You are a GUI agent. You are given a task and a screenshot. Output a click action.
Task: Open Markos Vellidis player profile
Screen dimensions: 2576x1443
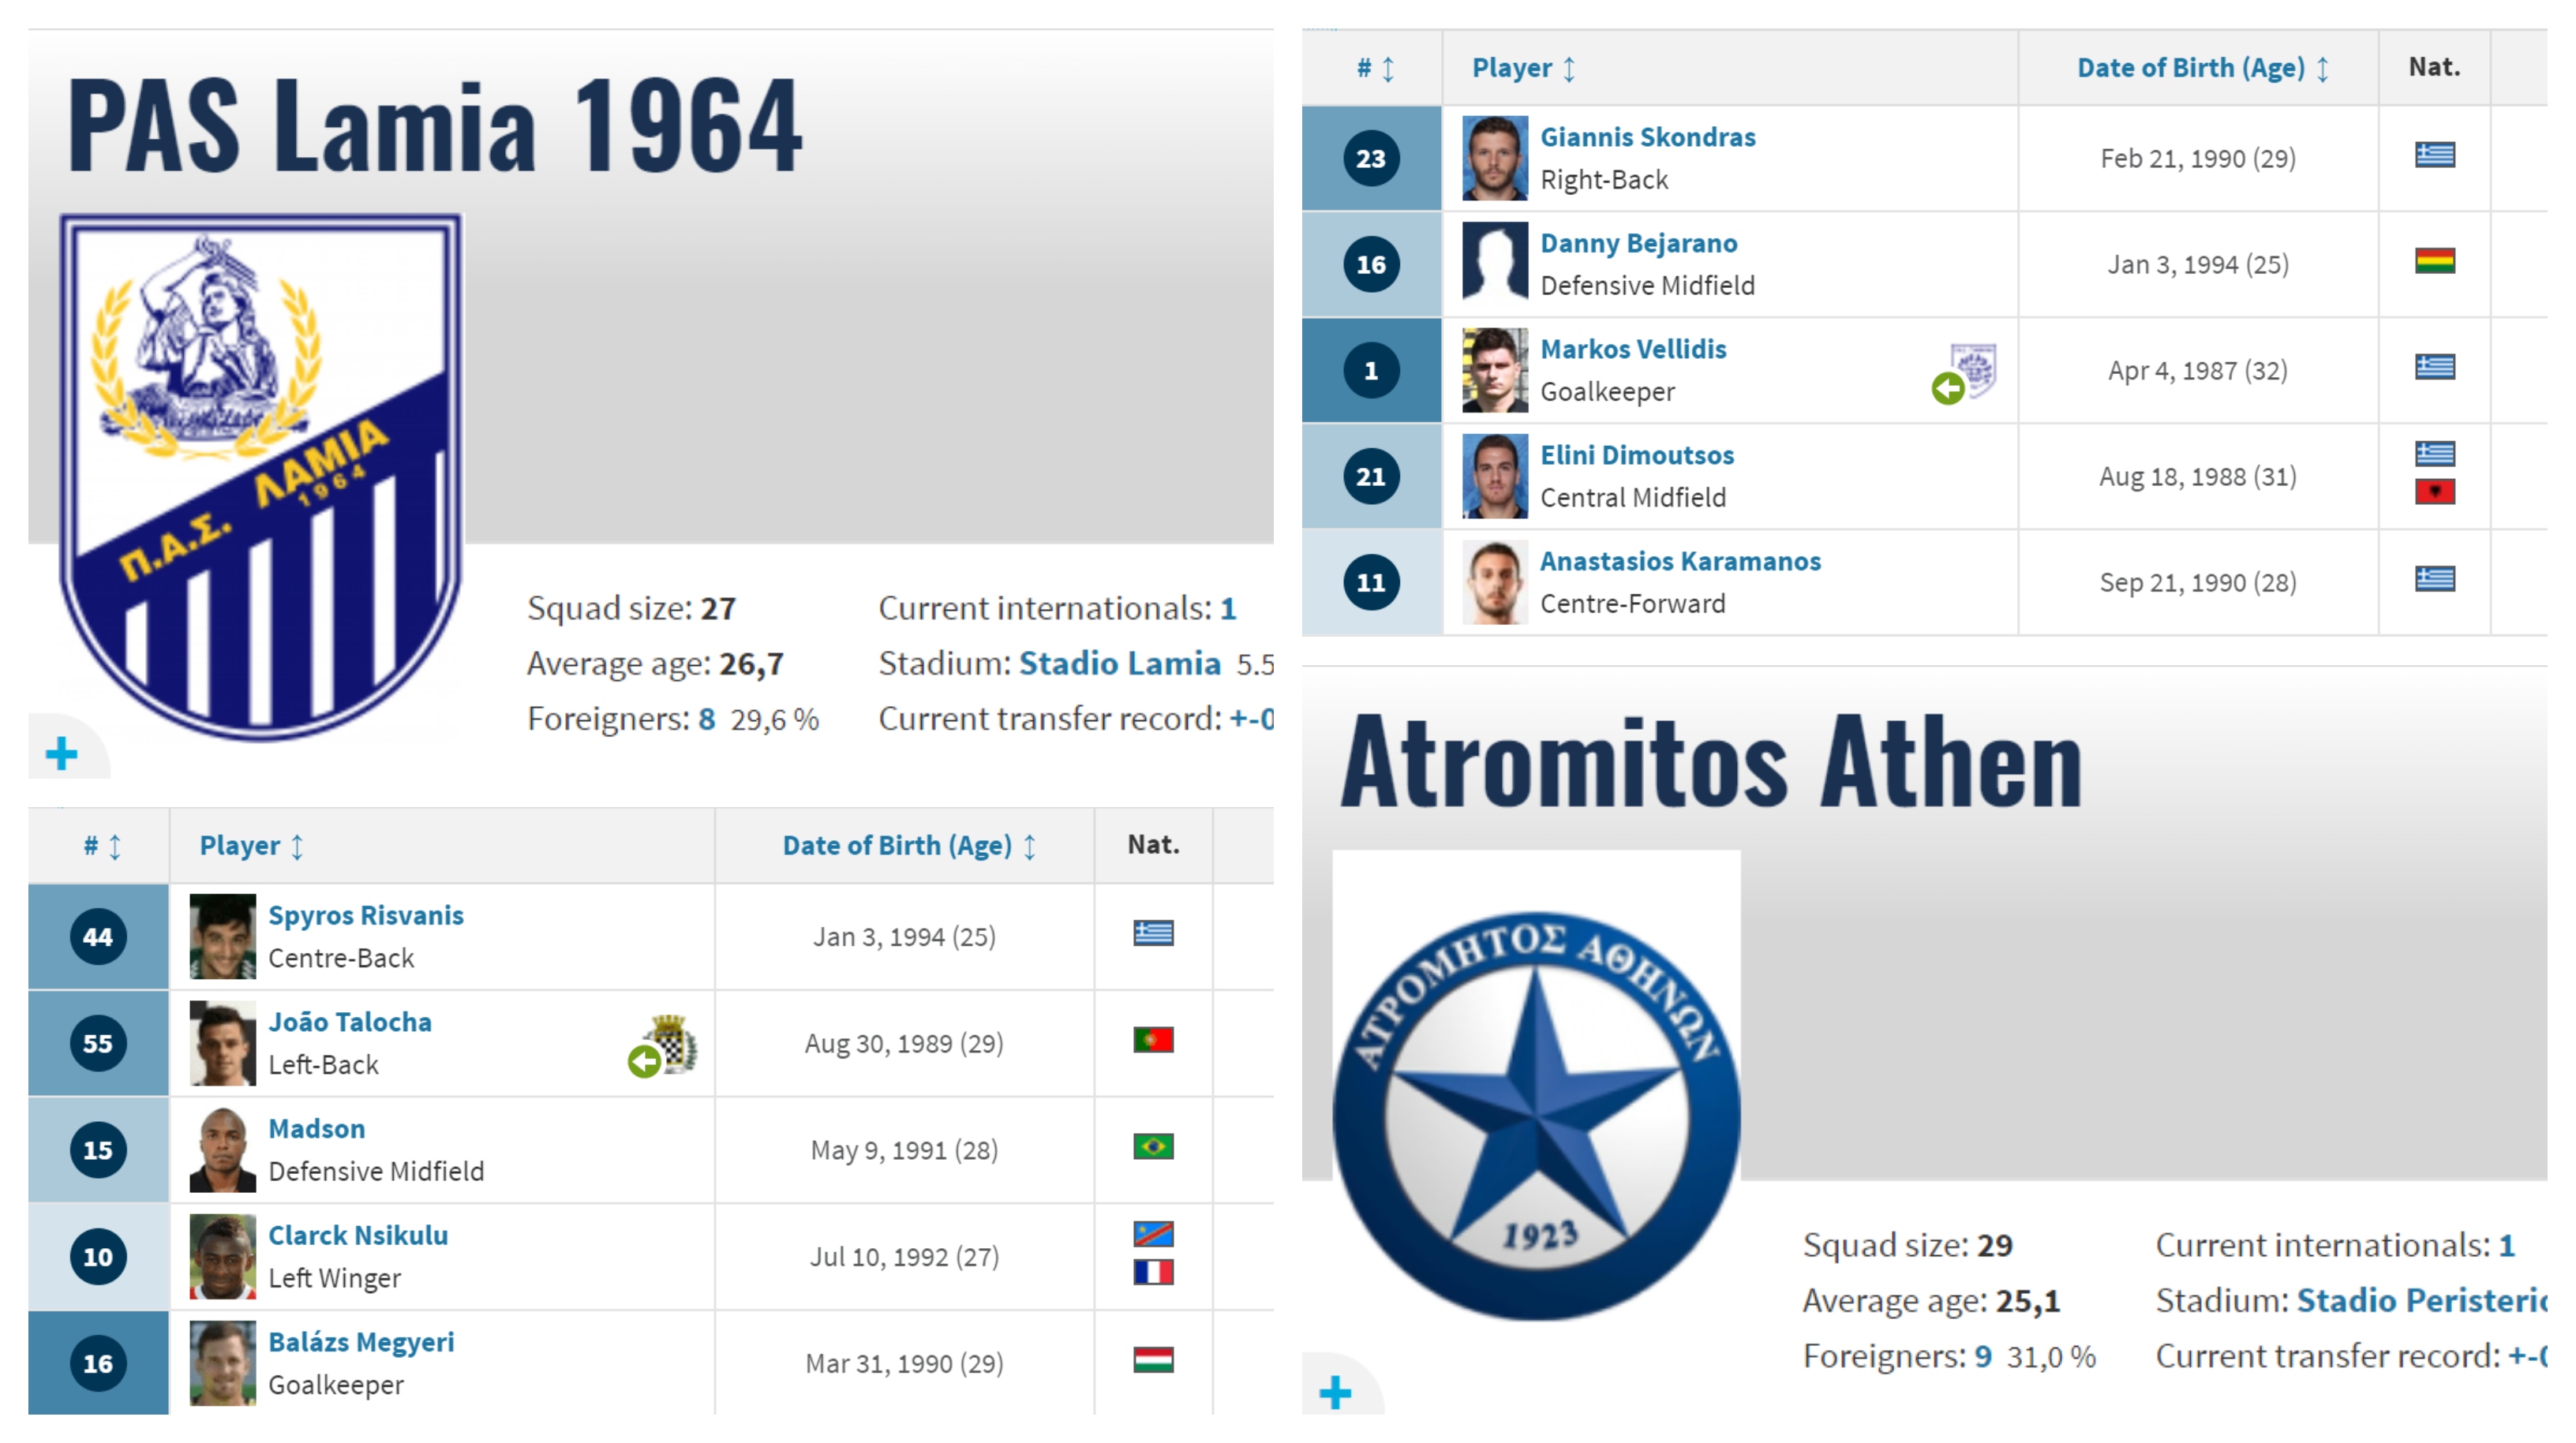[1633, 349]
